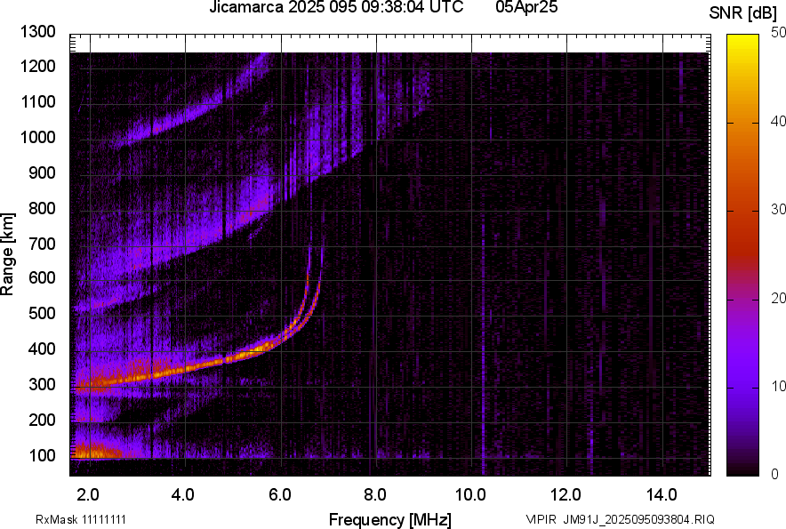
Task: Click the frequency tick label '8.0'
Action: [375, 495]
